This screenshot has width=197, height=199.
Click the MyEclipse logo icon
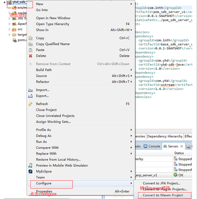[x=30, y=171]
